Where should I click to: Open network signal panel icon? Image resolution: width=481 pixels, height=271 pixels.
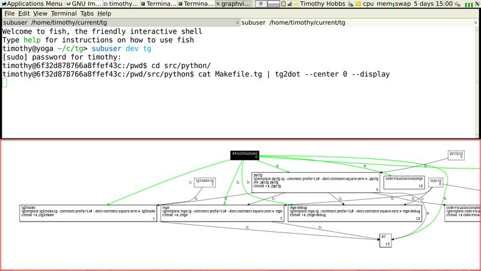[x=290, y=4]
